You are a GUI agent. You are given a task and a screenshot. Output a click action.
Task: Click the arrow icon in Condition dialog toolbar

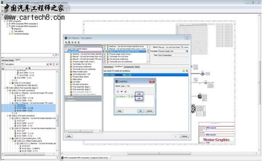tap(122, 91)
